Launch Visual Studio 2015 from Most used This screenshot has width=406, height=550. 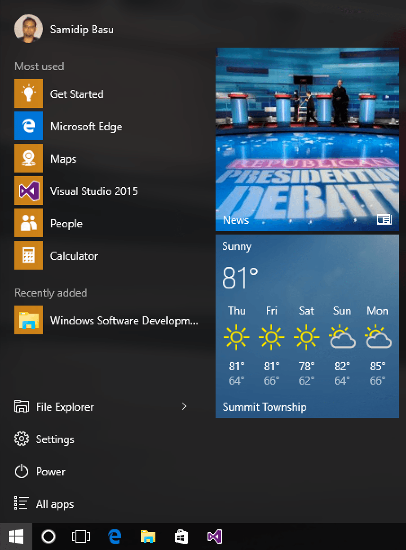click(94, 191)
